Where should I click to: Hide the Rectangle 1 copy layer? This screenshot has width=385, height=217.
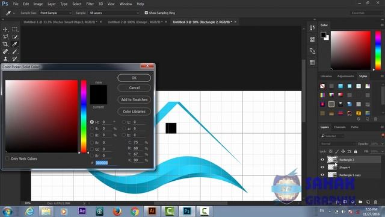322,175
